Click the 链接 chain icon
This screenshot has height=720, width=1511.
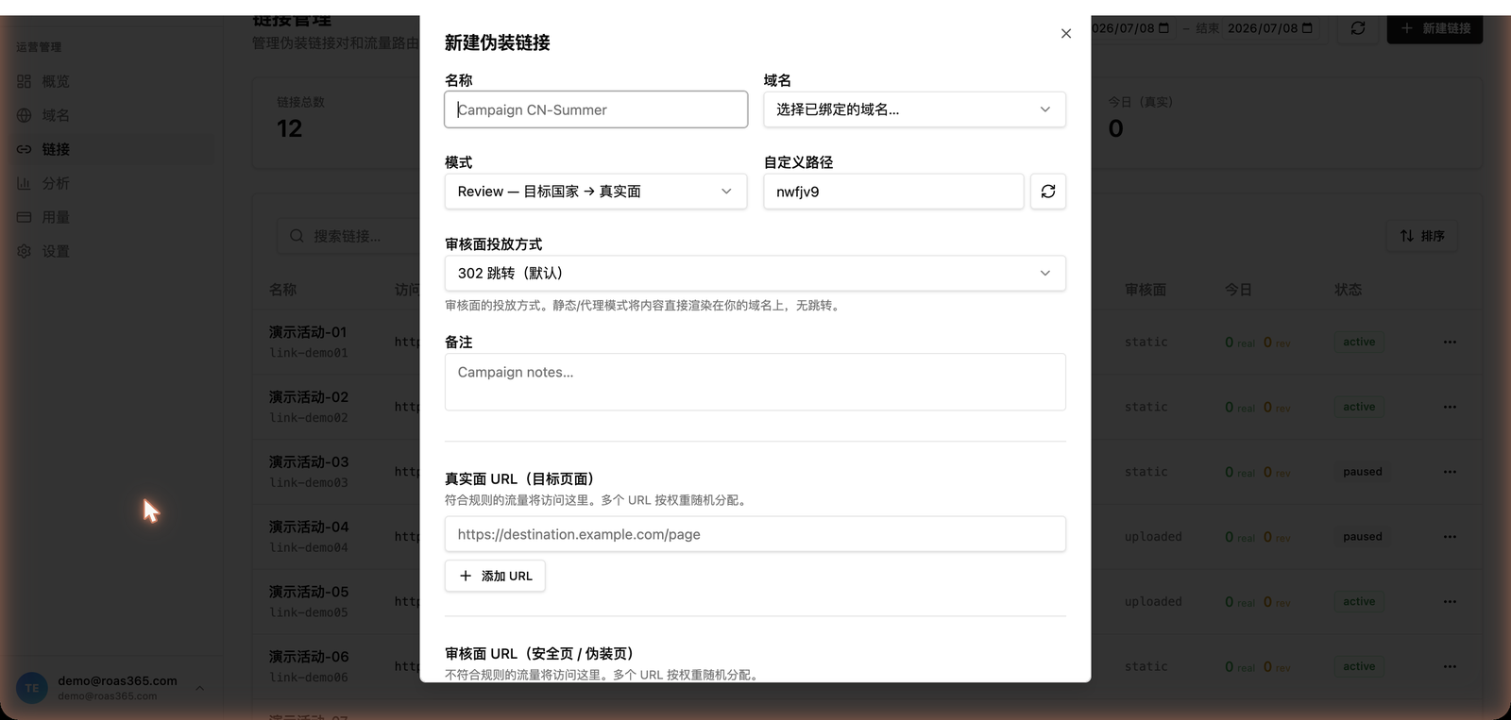[25, 149]
